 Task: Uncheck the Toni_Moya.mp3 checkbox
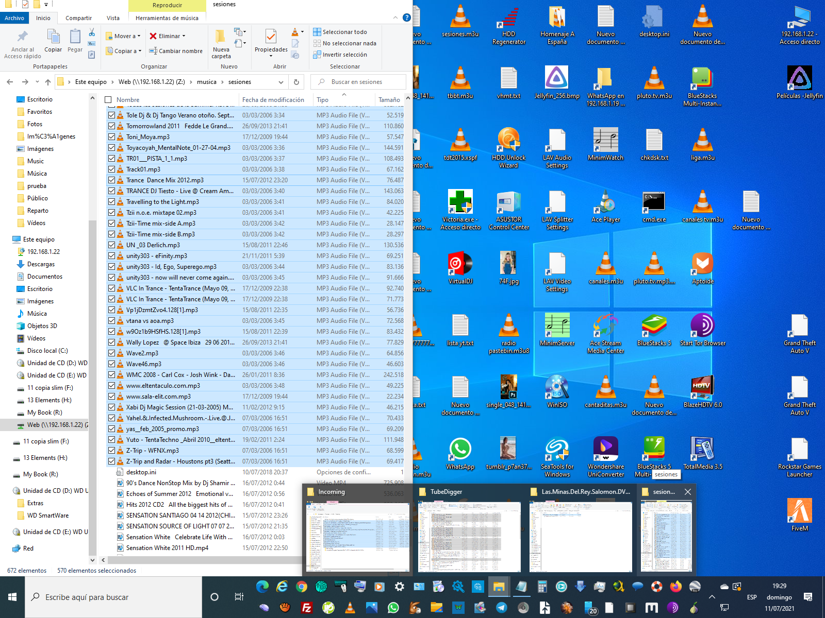click(111, 137)
